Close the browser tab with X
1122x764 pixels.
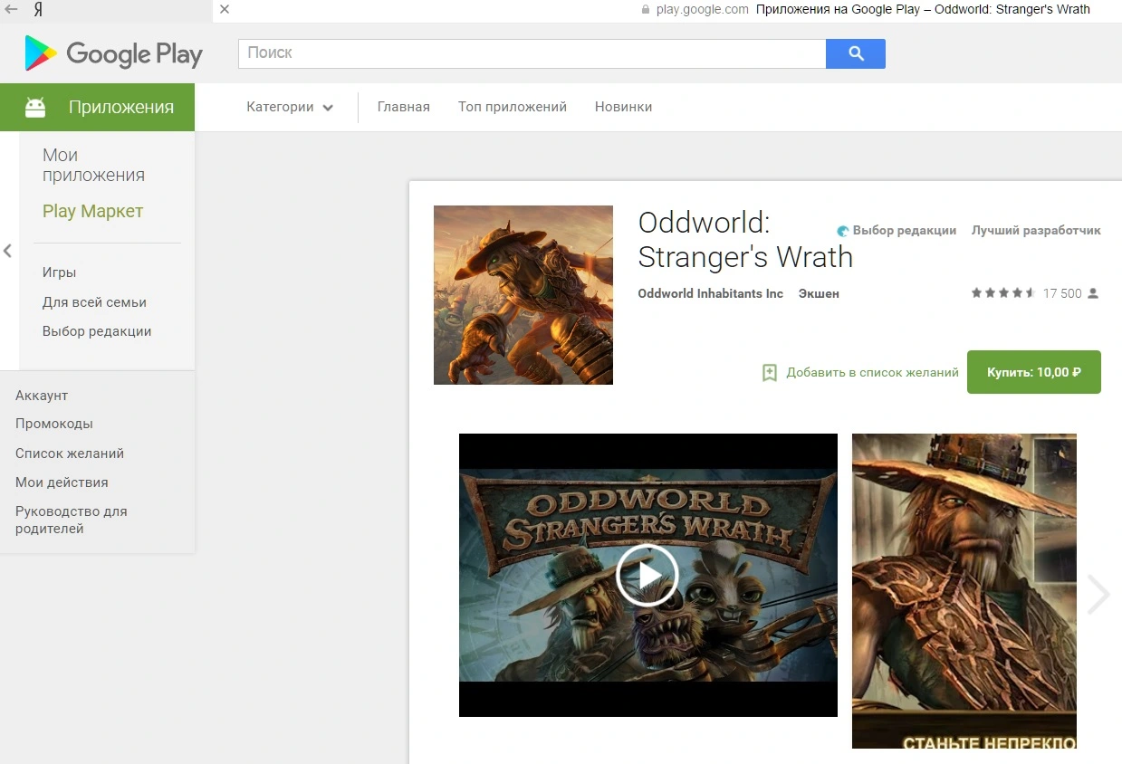pos(225,9)
